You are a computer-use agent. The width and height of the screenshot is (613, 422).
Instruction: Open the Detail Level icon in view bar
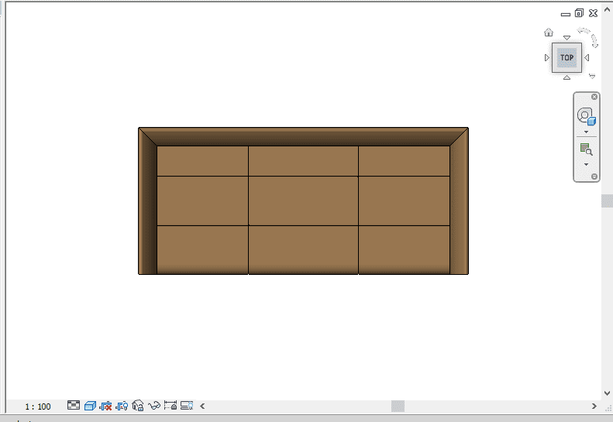click(74, 405)
